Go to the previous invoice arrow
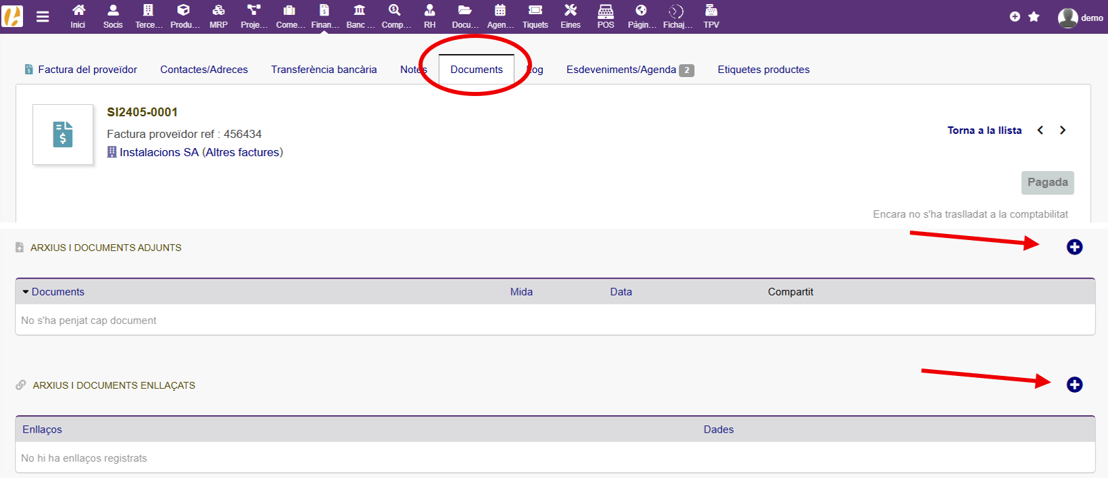 [1040, 130]
